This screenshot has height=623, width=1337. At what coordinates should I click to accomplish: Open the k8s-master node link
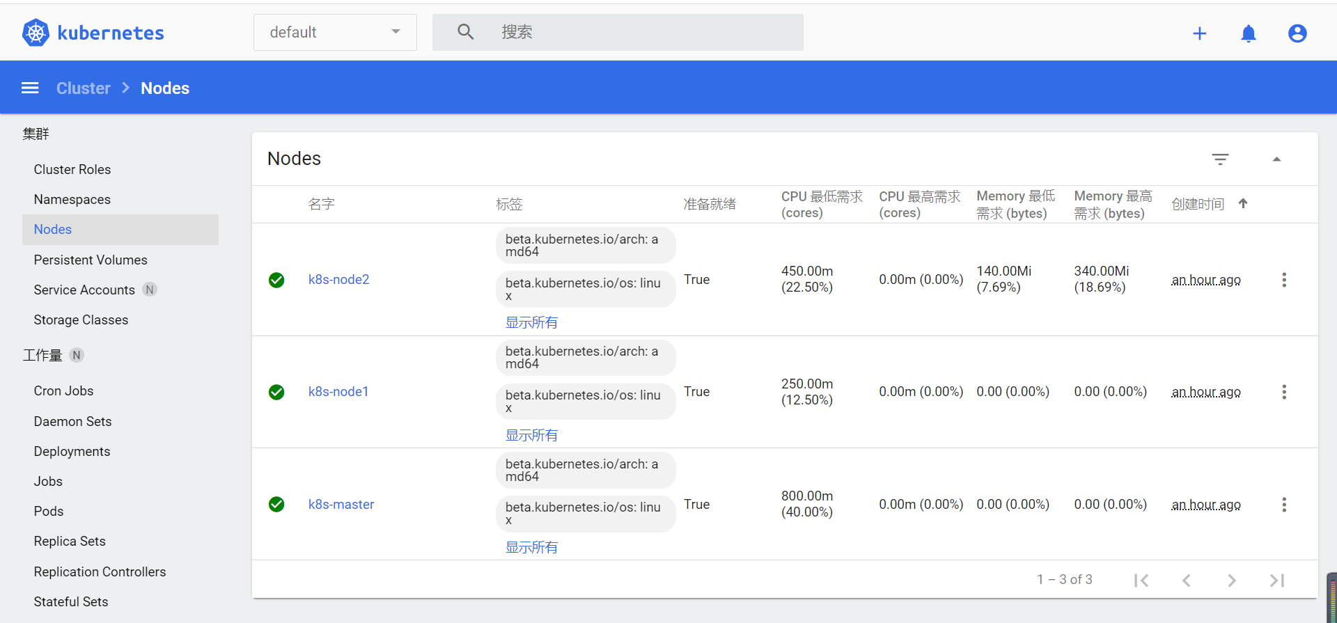(x=341, y=504)
